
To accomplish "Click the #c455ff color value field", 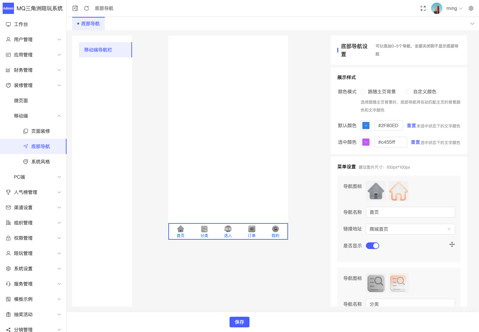I will [x=391, y=142].
